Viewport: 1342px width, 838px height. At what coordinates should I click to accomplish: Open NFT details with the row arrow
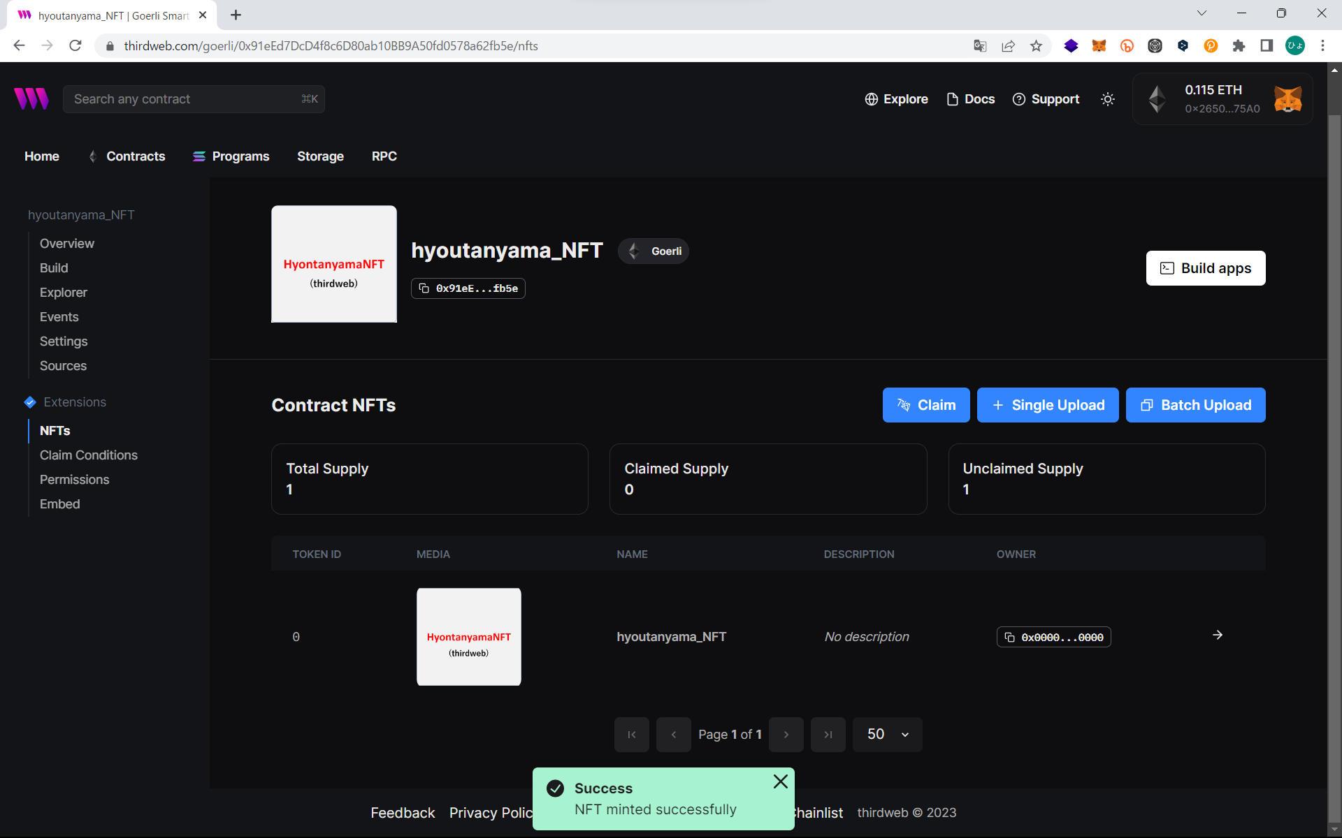(1218, 635)
